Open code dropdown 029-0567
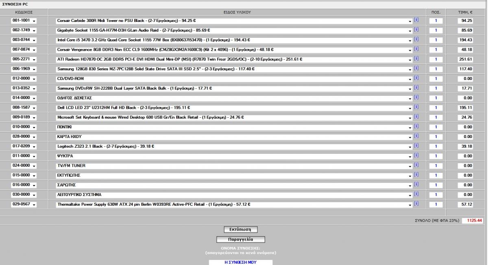 click(24, 205)
